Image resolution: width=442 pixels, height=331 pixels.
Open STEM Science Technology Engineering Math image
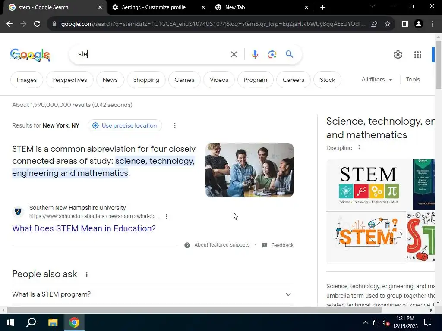click(x=369, y=184)
